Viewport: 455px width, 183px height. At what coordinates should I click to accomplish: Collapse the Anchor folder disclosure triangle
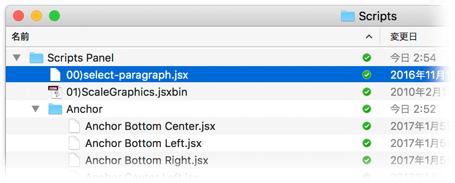tap(36, 109)
